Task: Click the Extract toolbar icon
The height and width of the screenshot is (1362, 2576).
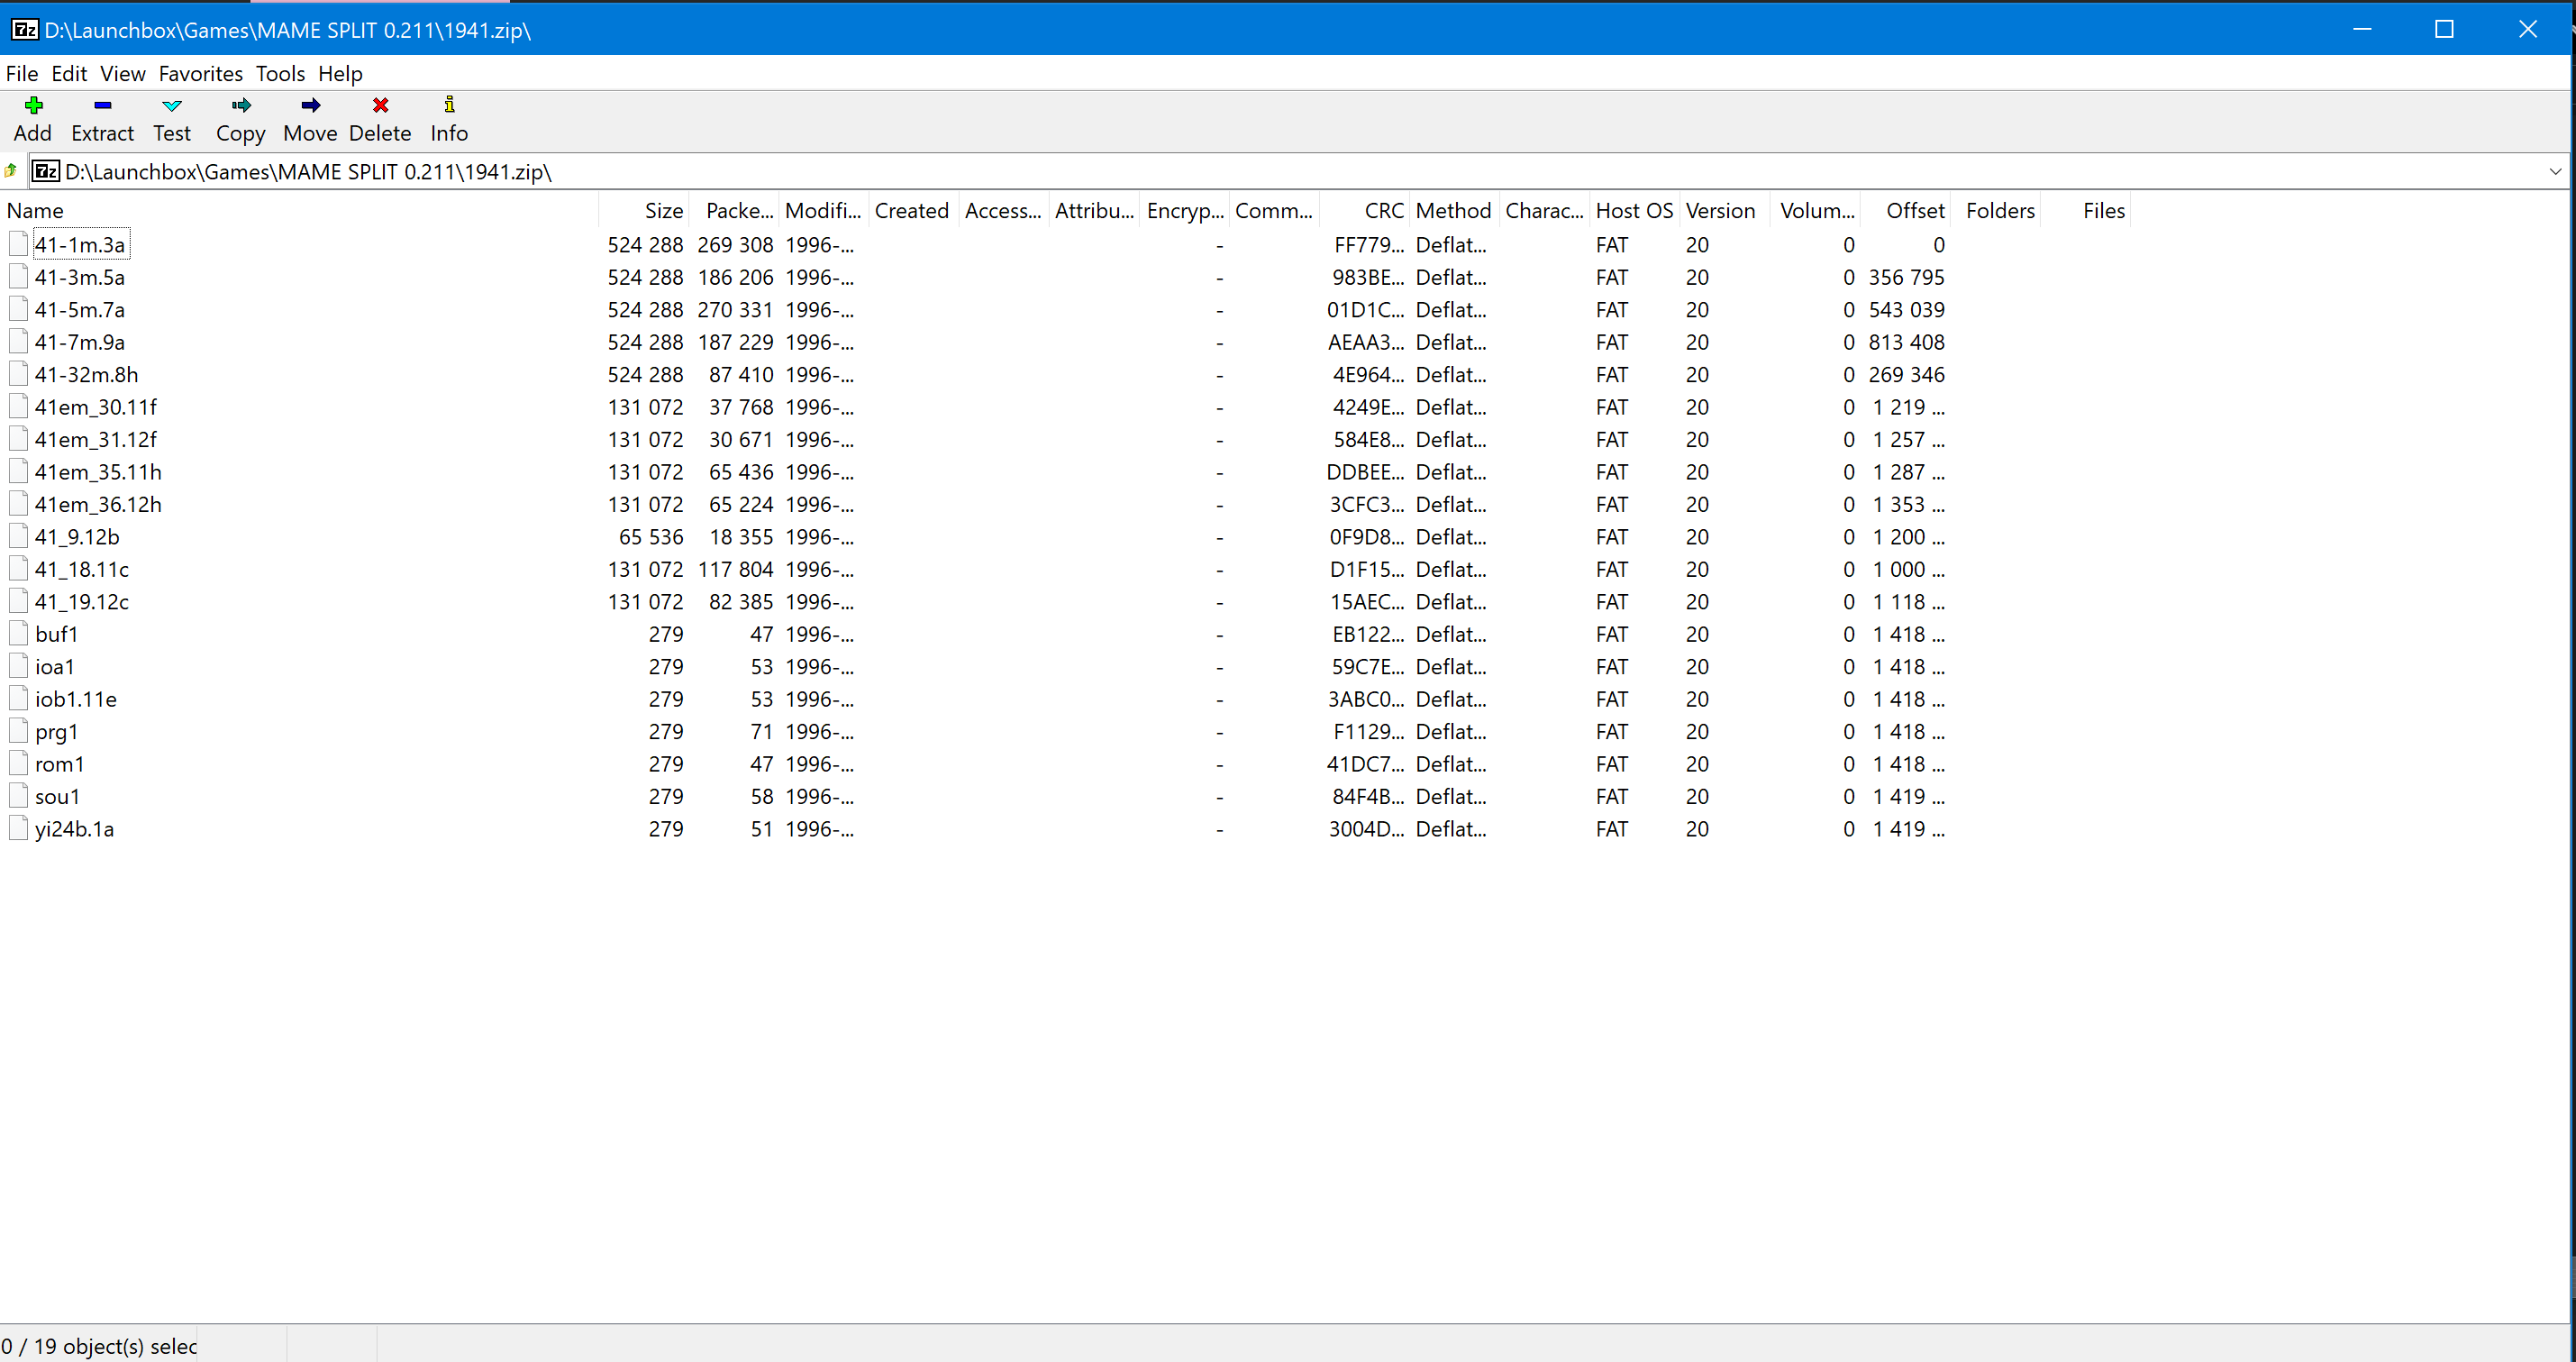Action: tap(102, 105)
